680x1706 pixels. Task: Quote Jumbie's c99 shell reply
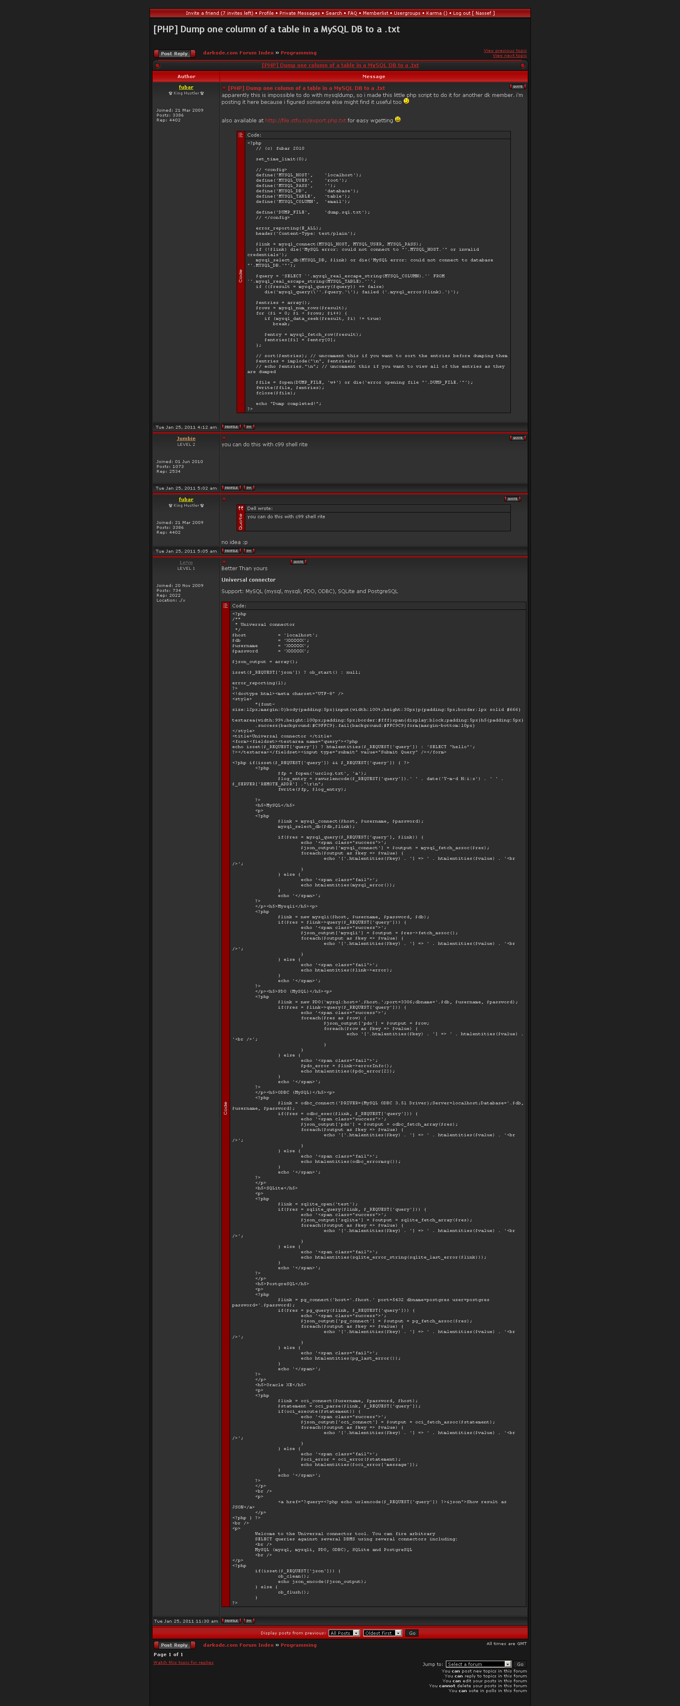click(517, 438)
